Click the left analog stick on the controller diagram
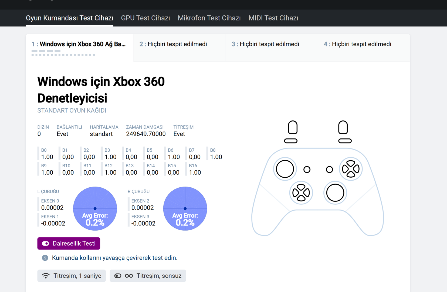Viewport: 447px width, 292px height. click(x=285, y=169)
